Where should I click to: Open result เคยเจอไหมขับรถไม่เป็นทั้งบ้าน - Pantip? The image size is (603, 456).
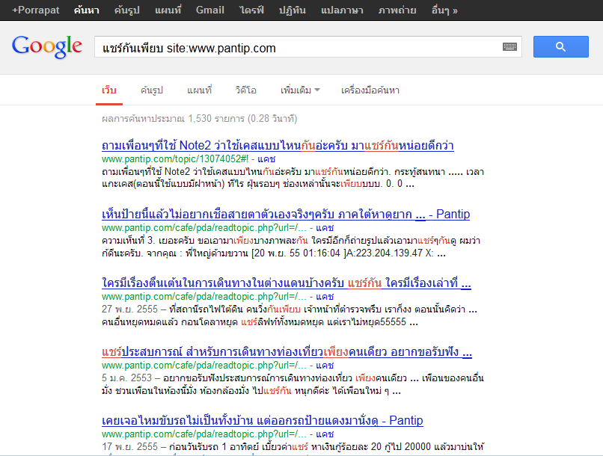click(263, 420)
